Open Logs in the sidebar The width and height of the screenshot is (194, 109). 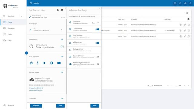(9, 41)
